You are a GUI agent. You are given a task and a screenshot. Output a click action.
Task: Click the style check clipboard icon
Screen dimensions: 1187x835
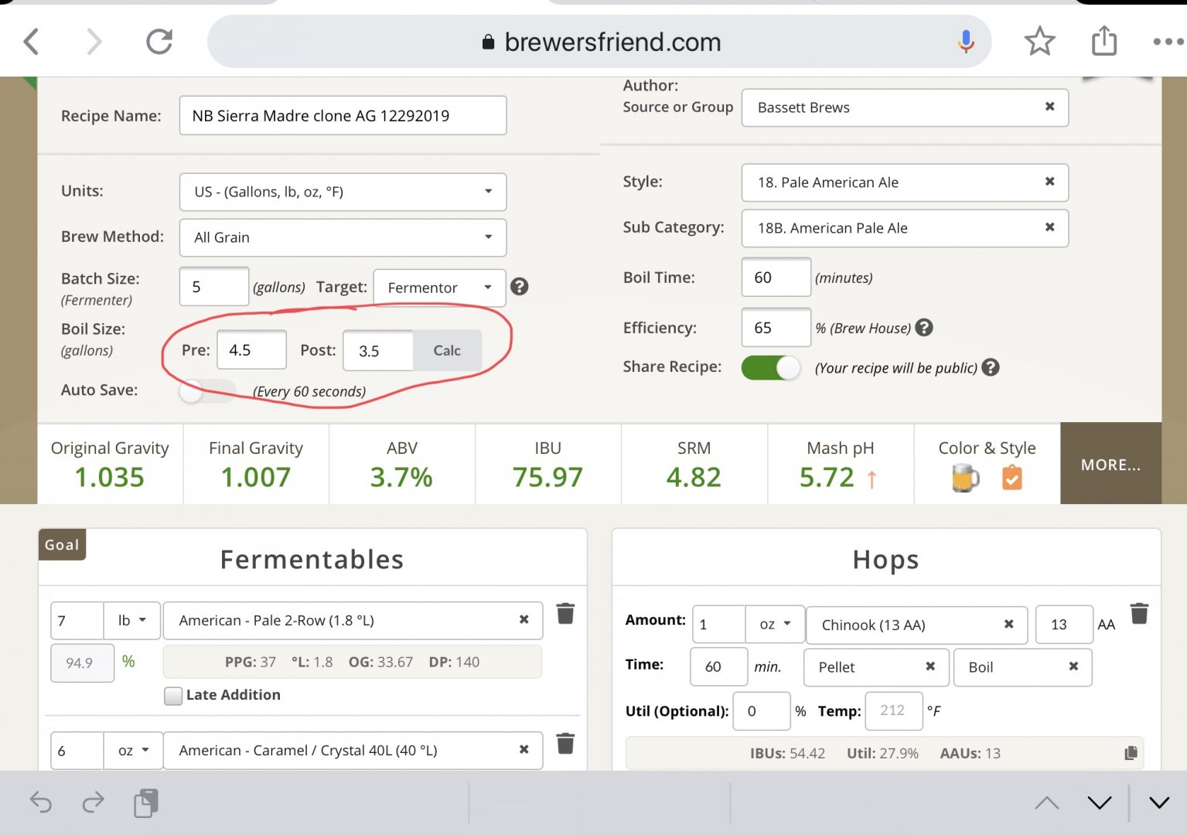tap(1011, 479)
